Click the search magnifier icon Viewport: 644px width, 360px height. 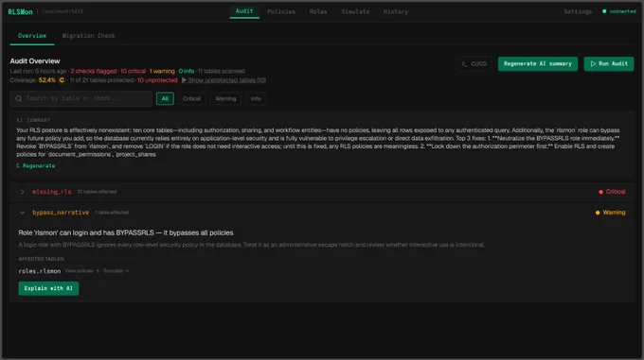pos(19,98)
